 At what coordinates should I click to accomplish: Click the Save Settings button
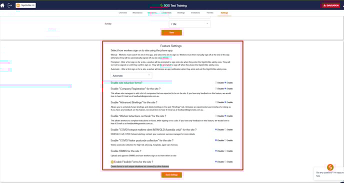171,175
